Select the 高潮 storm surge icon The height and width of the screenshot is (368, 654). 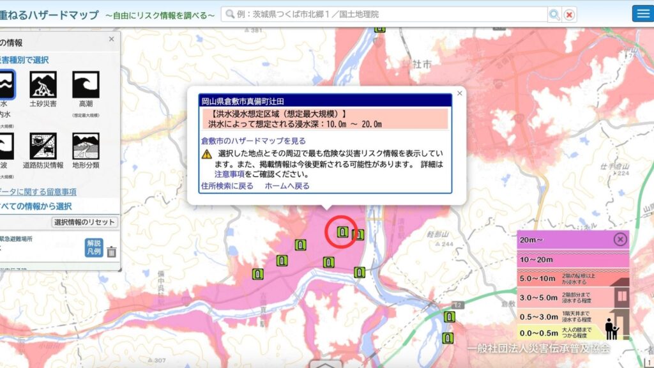pos(86,84)
